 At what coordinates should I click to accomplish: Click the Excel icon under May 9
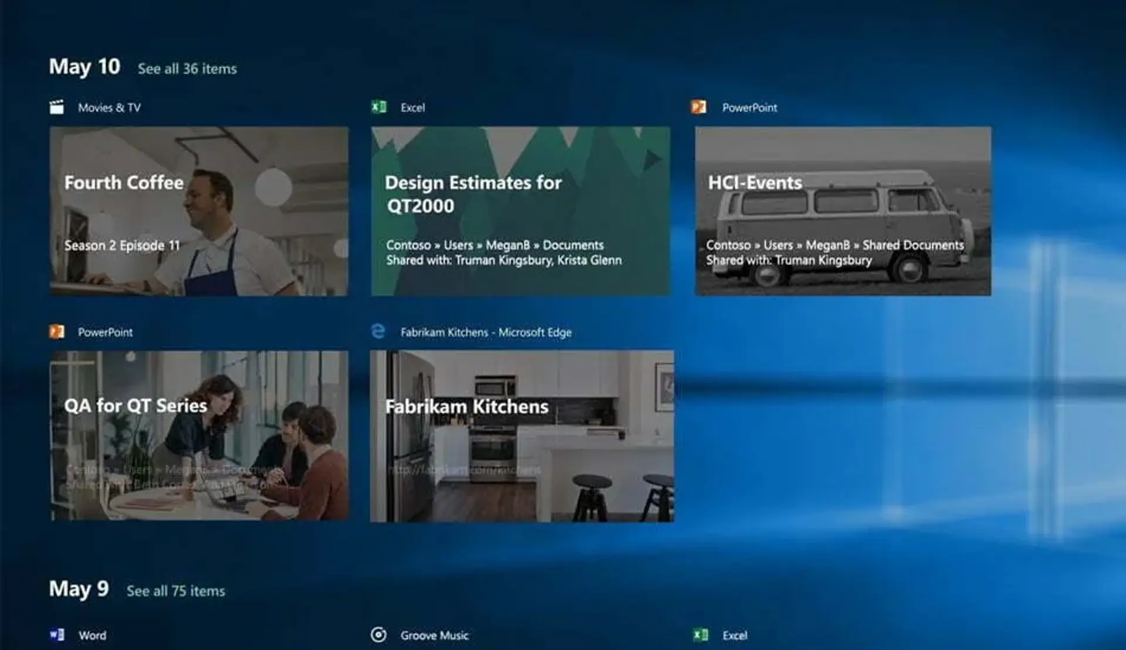(x=700, y=635)
